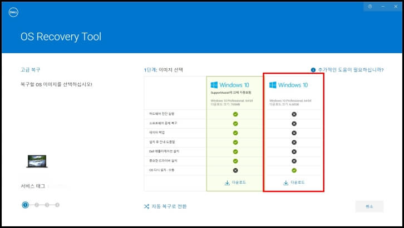Click black X in SupportAssist column, OS 다시 설치 row
Image resolution: width=404 pixels, height=228 pixels.
(x=235, y=170)
